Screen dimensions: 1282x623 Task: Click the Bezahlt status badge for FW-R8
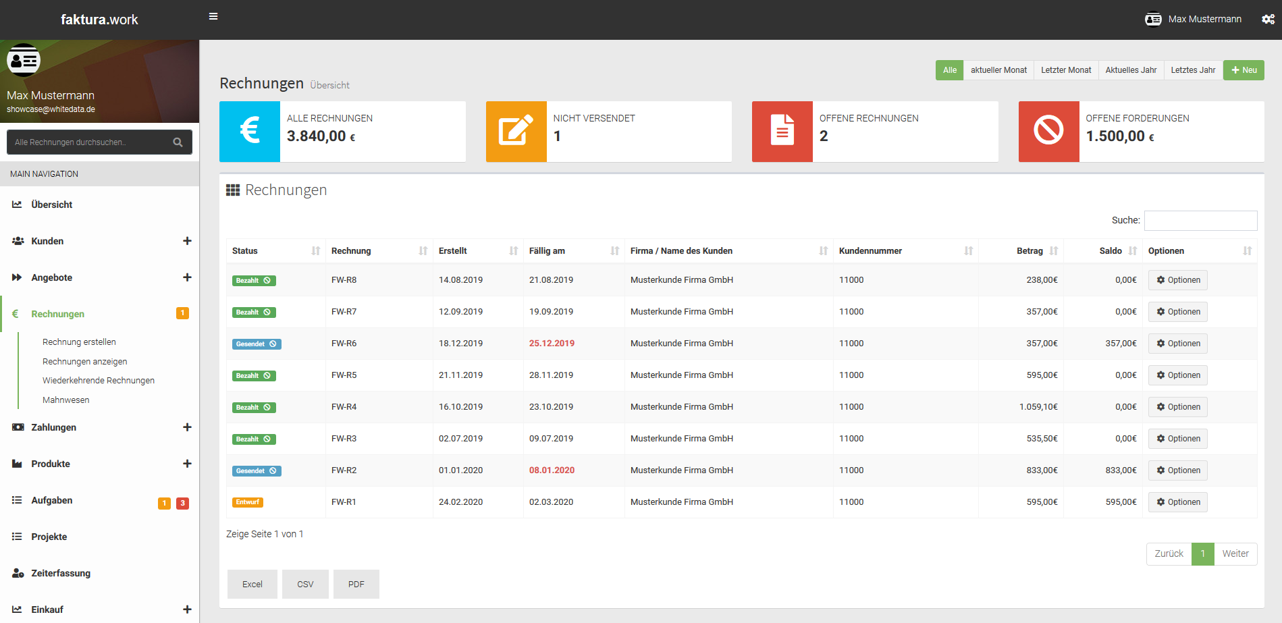pyautogui.click(x=254, y=281)
